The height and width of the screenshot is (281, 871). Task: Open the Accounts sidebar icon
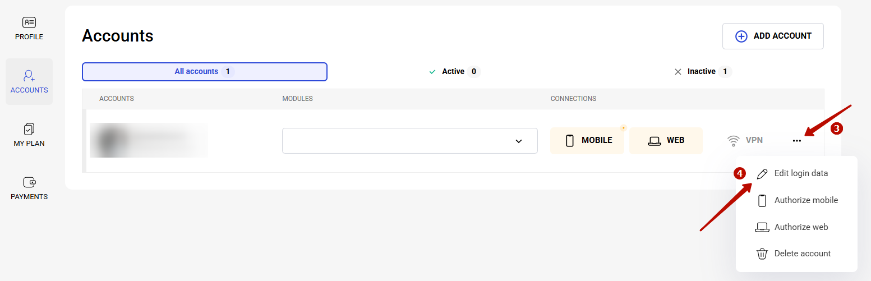(29, 76)
